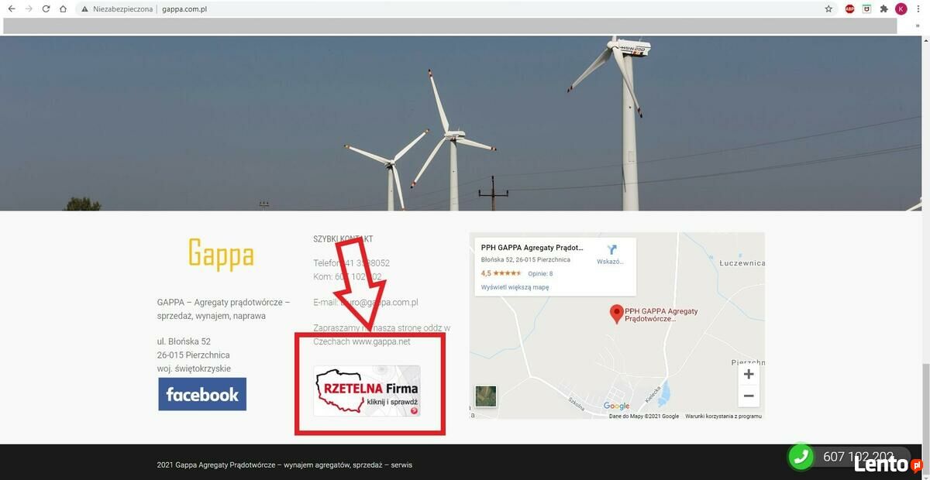This screenshot has height=480, width=930.
Task: Expand the bookmarks bar overflow chevron
Action: click(918, 26)
